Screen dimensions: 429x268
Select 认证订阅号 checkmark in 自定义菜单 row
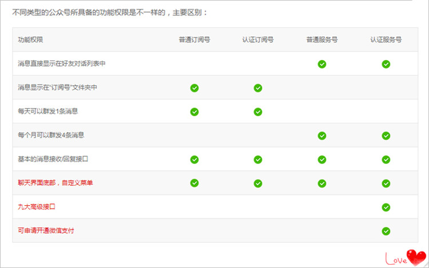coord(258,183)
